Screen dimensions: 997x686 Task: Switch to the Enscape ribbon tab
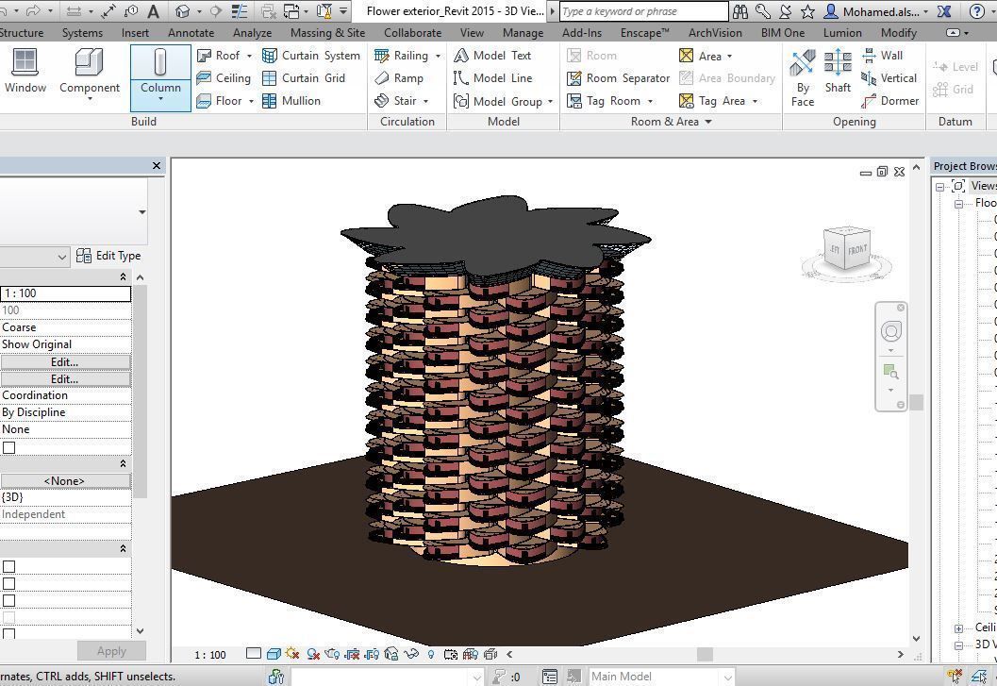point(645,32)
